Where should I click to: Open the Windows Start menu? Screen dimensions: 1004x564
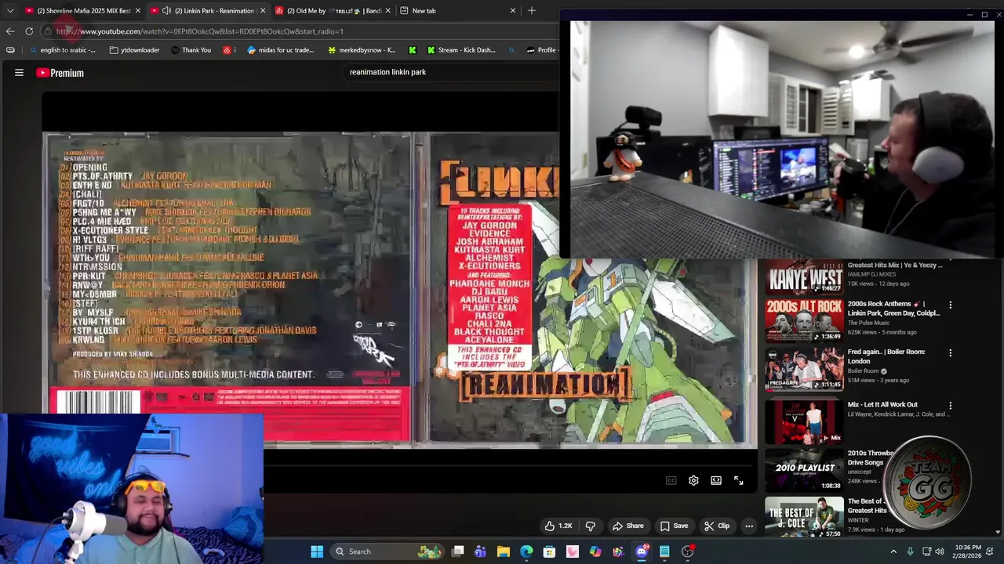point(317,551)
